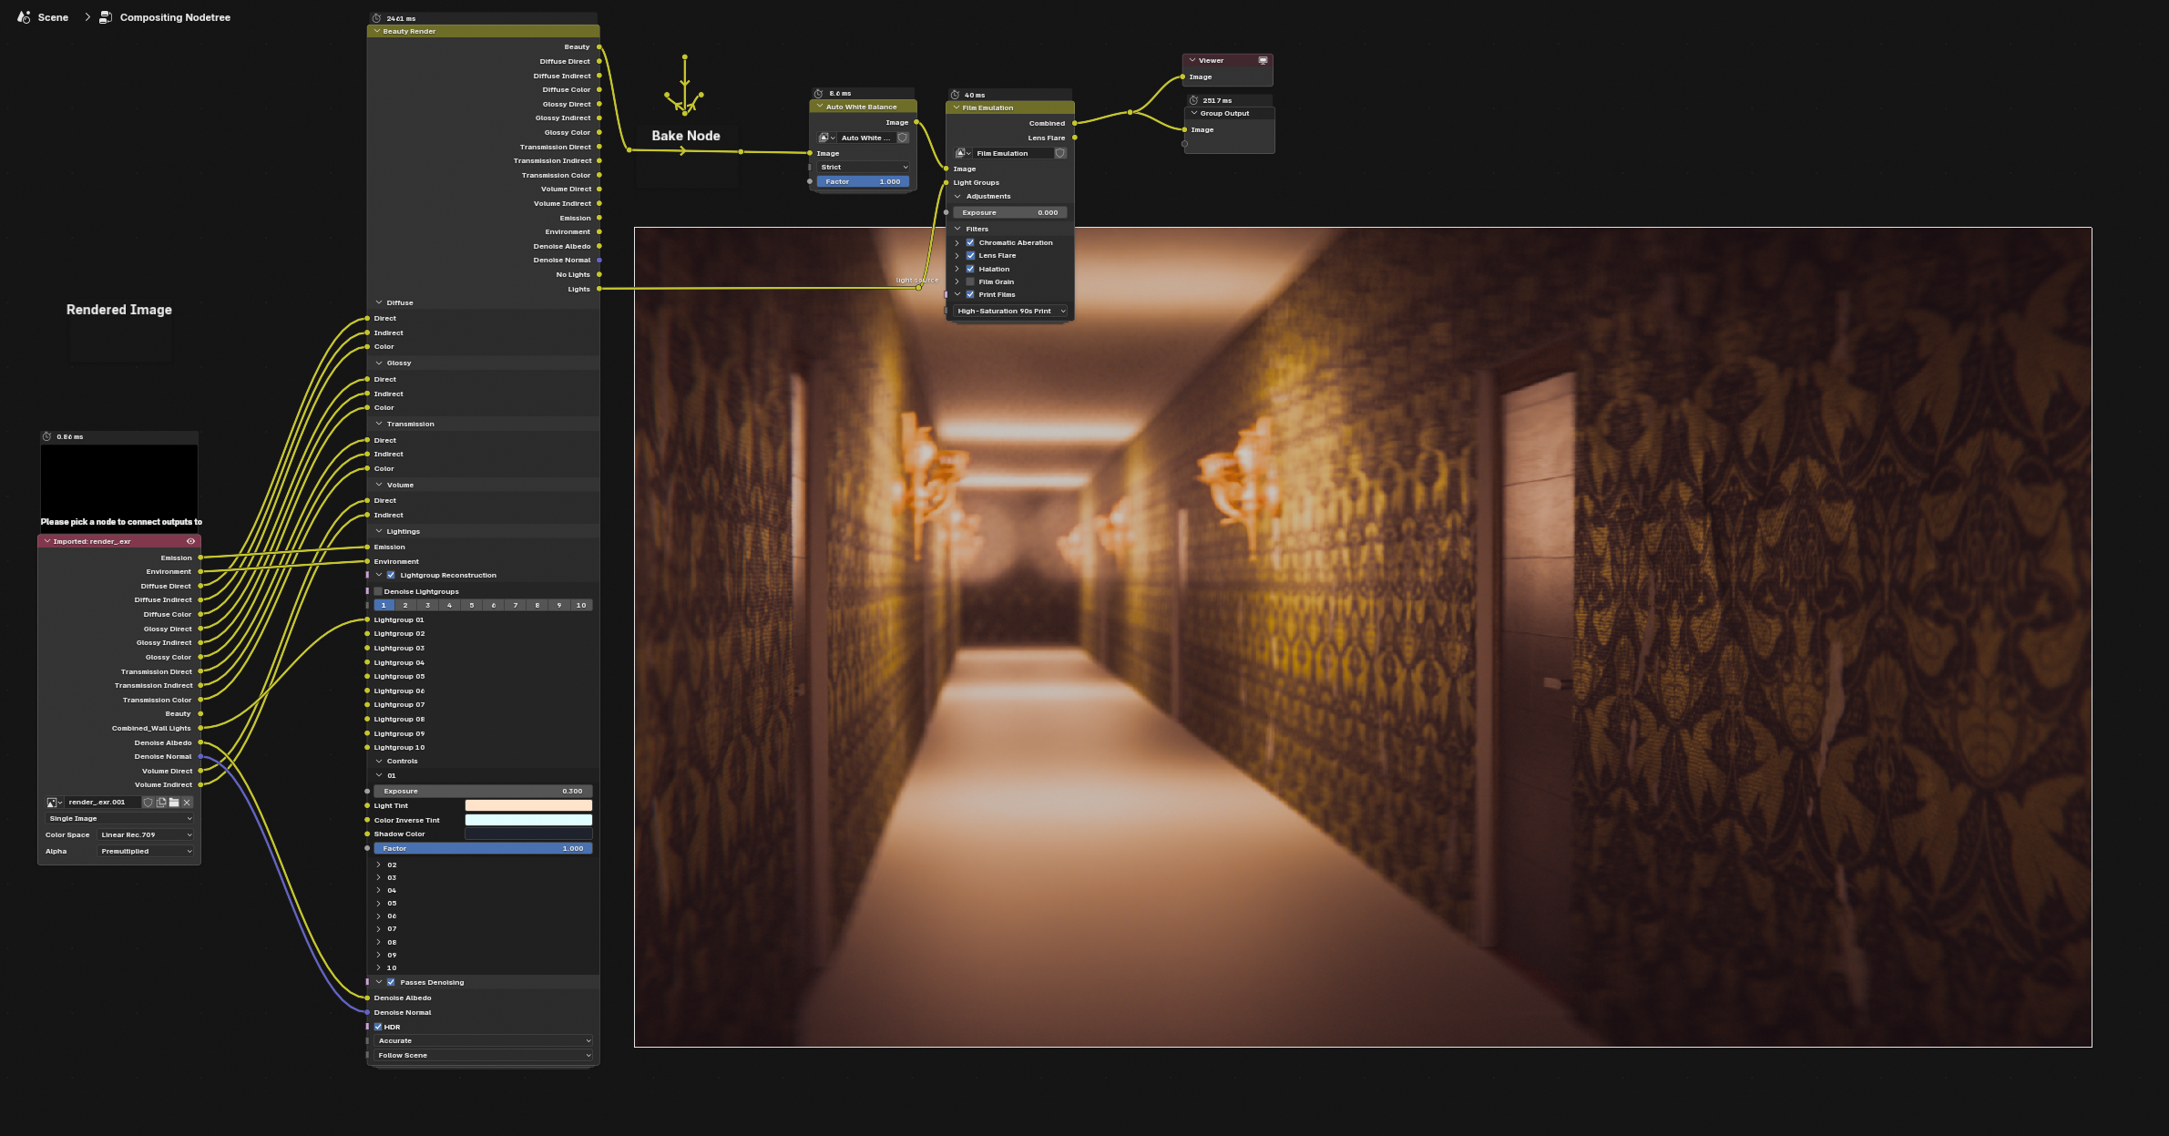Enable Film Grain checkbox
2169x1136 pixels.
pyautogui.click(x=970, y=281)
